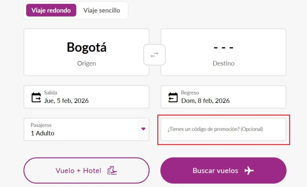Select the Destino field showing dashes
Image resolution: width=307 pixels, height=187 pixels.
pyautogui.click(x=223, y=52)
